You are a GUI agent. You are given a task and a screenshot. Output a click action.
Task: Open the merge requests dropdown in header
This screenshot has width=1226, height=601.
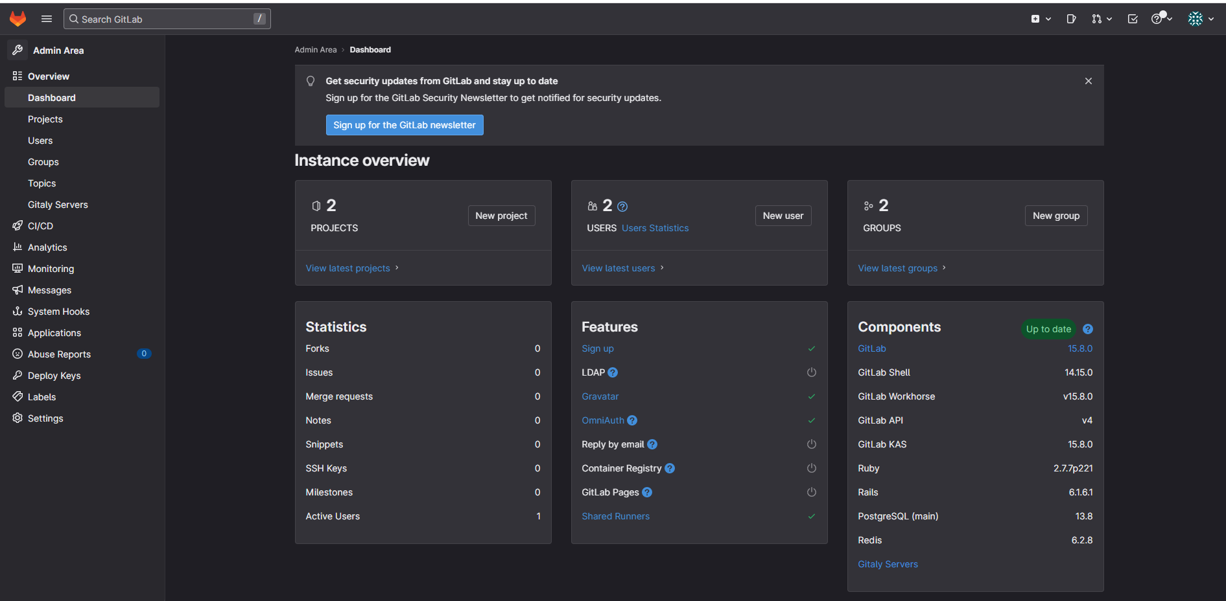tap(1102, 19)
